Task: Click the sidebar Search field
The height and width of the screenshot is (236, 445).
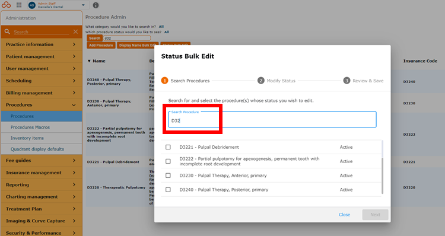Action: pyautogui.click(x=41, y=32)
